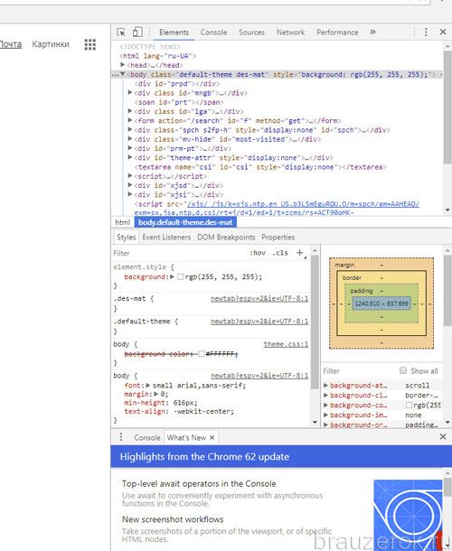Add a new style rule plus icon
Image resolution: width=452 pixels, height=551 pixels.
pos(300,253)
